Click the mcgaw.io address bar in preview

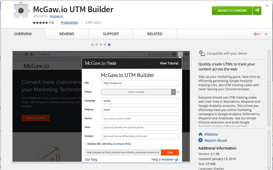(94, 54)
